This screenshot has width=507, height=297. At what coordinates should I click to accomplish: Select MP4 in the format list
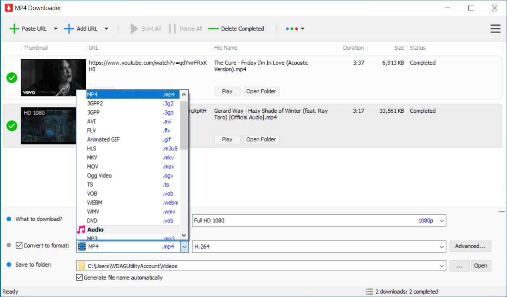(x=128, y=95)
